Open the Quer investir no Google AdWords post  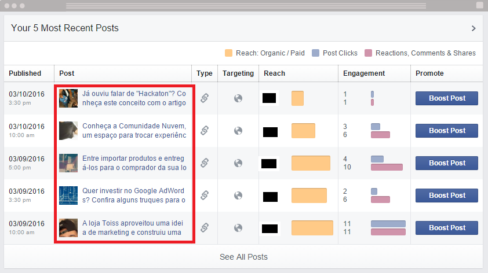133,195
